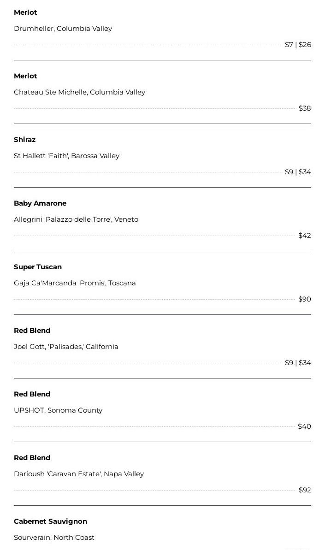Click the $42 Baby Amarone price
Screen dimensions: 325x550
pyautogui.click(x=304, y=236)
